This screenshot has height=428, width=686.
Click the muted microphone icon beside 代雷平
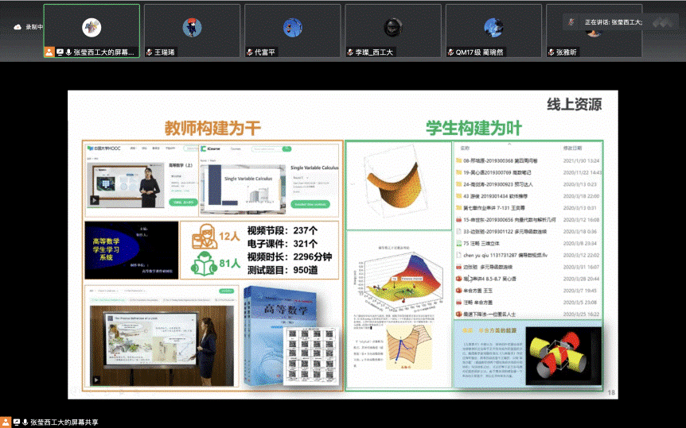(250, 52)
